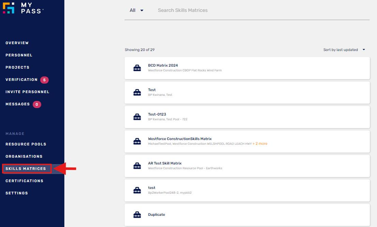
Task: Click briefcase icon beside Test-0123 matrix
Action: (x=137, y=117)
